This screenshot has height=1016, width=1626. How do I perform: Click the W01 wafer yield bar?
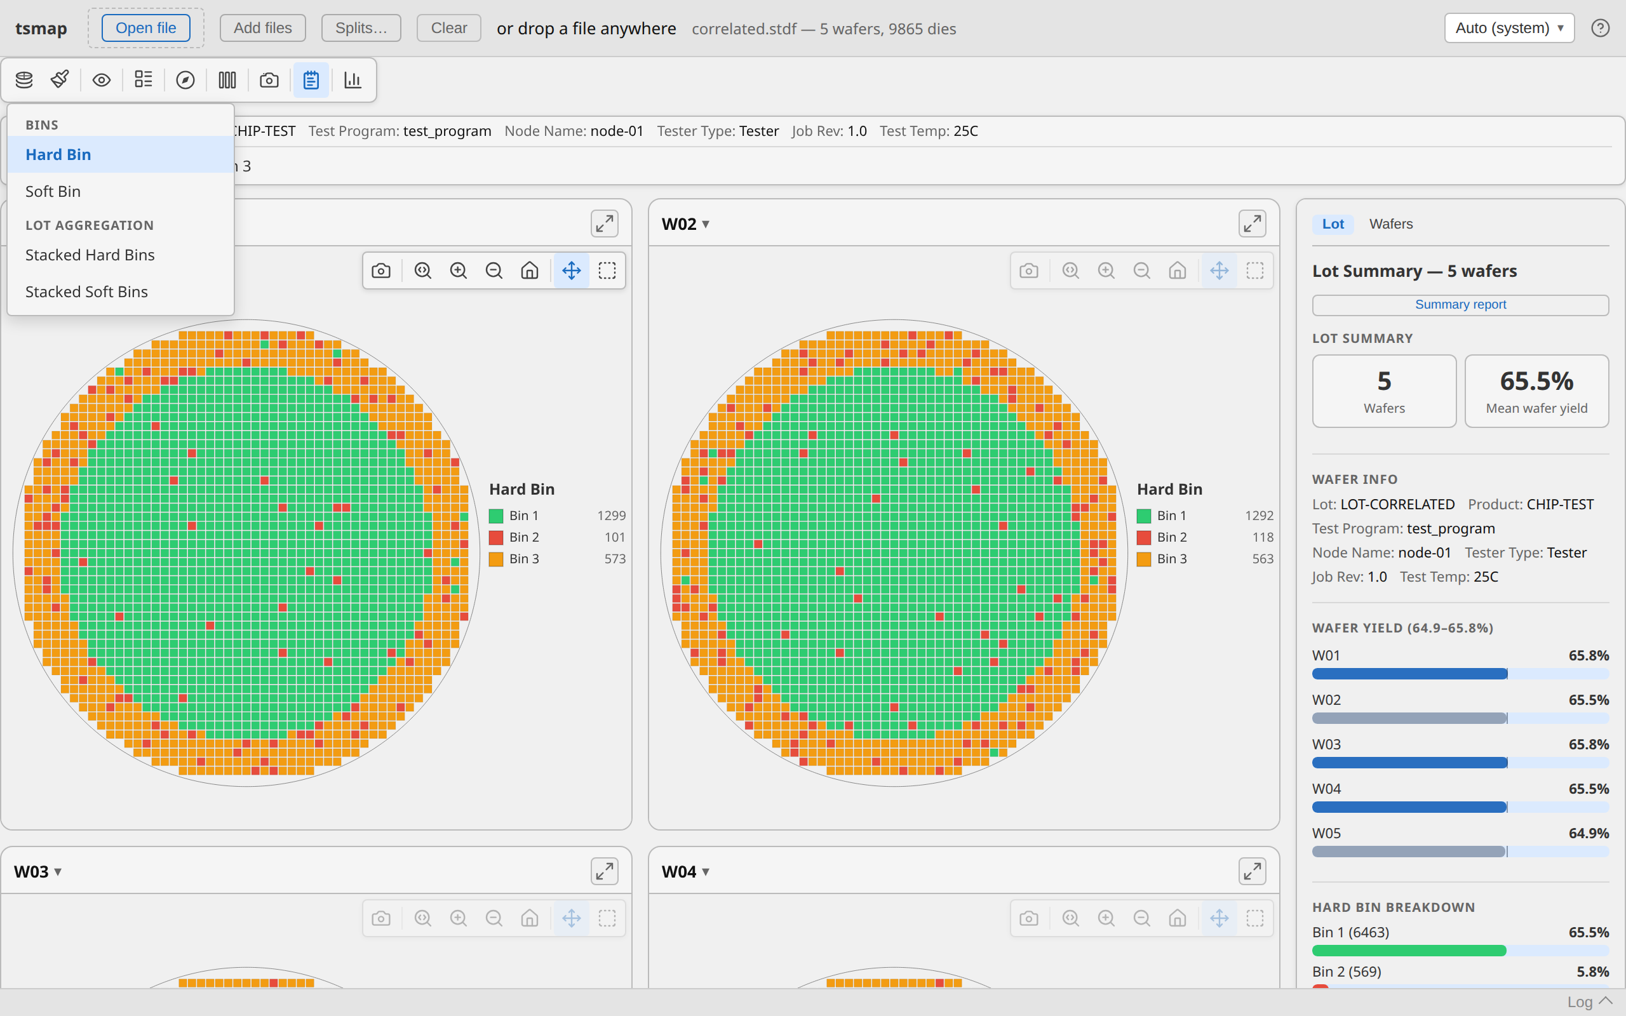pyautogui.click(x=1460, y=674)
